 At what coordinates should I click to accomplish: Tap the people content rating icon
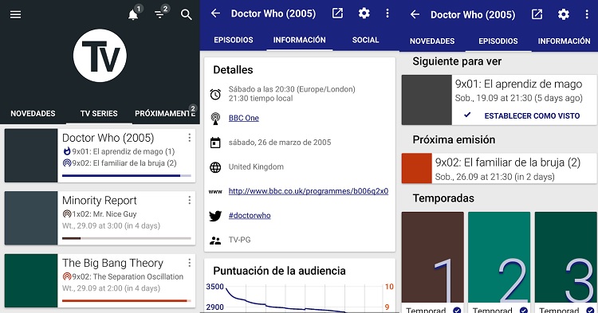point(215,241)
